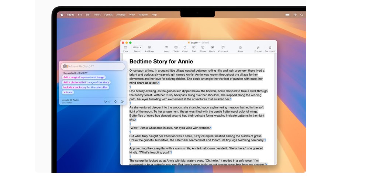This screenshot has width=366, height=176.
Task: Click the battery status icon
Action: pos(287,15)
